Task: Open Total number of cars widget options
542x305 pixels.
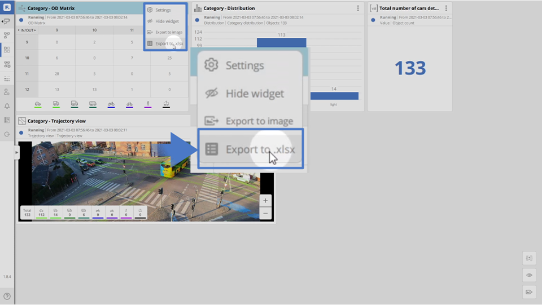Action: point(446,8)
